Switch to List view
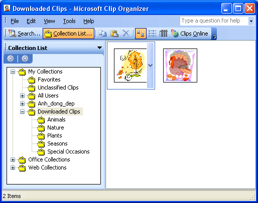 click(x=152, y=33)
